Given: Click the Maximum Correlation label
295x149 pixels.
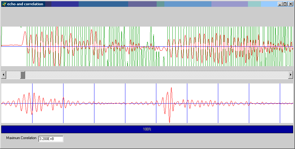Looking at the screenshot, I should pyautogui.click(x=21, y=138).
